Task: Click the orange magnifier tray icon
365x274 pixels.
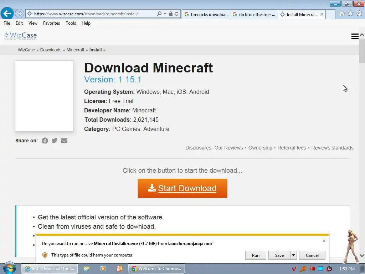Action: click(x=303, y=269)
